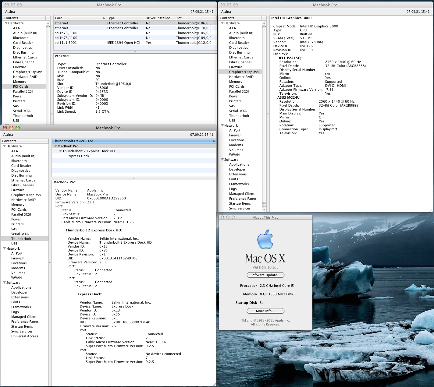434x387 pixels.
Task: Open Extensions in the Thunderbolt window sidebar
Action: (20, 297)
